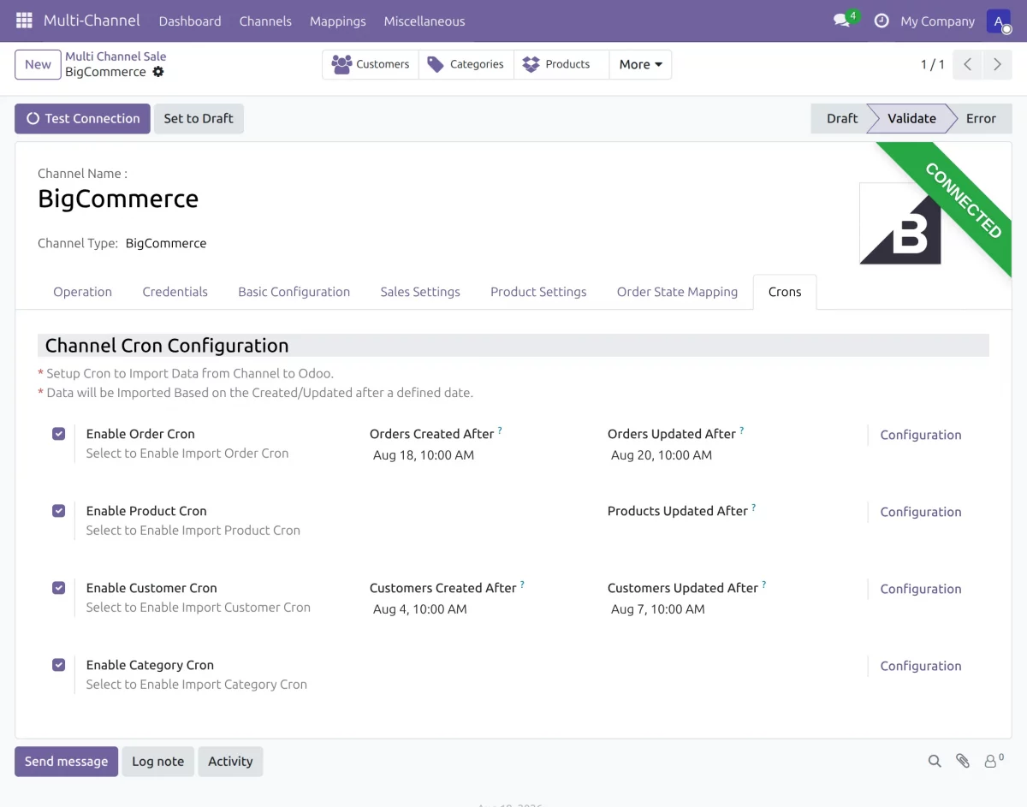Click the search icon in chatter

click(x=935, y=761)
